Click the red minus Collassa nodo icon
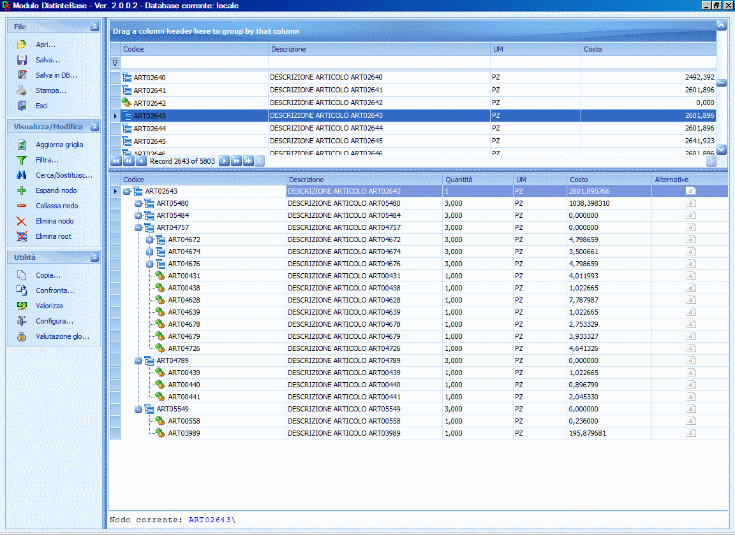Image resolution: width=735 pixels, height=535 pixels. click(x=22, y=206)
